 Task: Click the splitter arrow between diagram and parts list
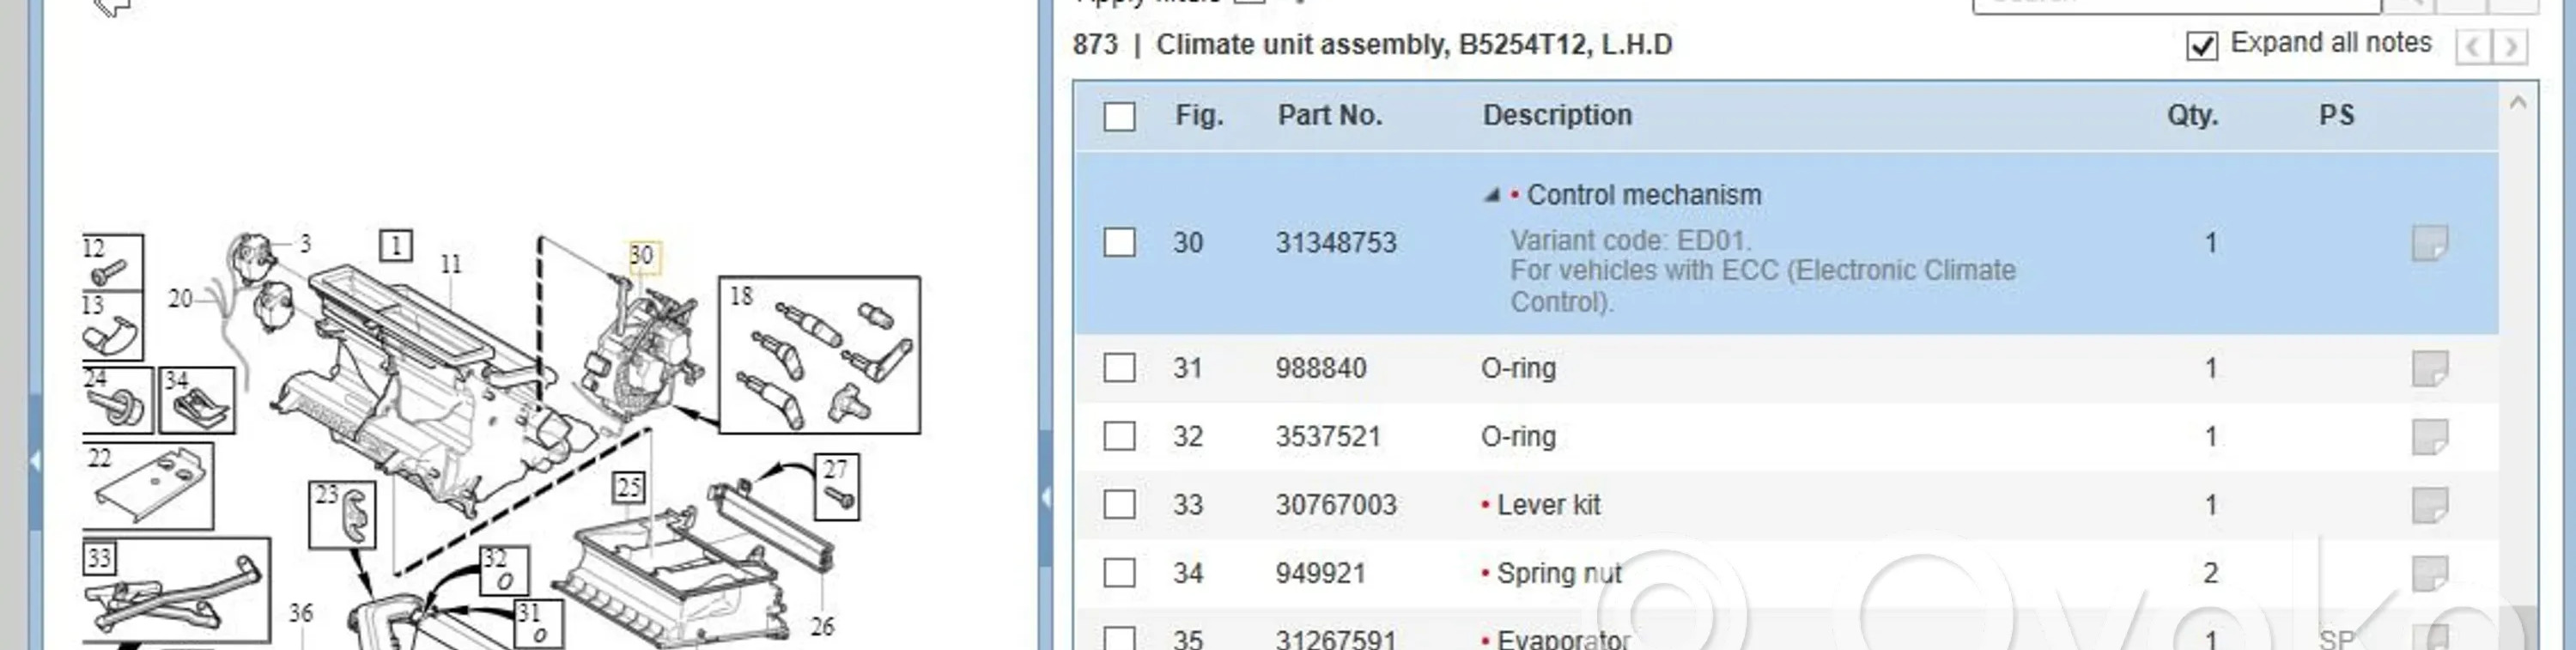coord(1046,497)
